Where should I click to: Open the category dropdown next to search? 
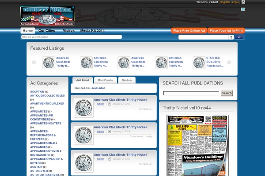click(x=206, y=37)
